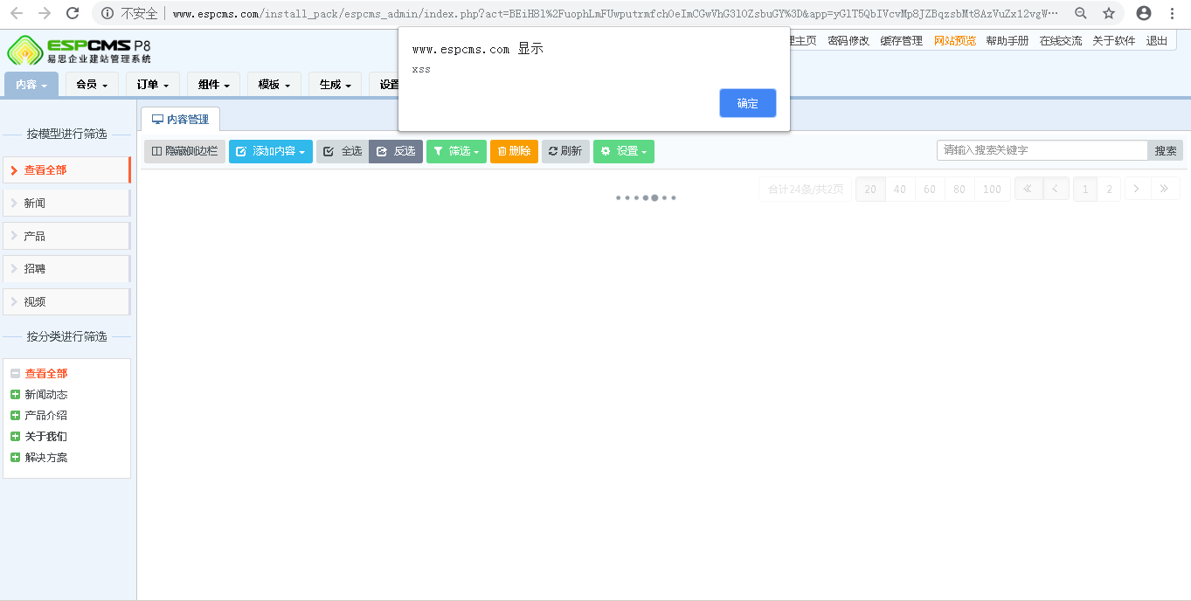
Task: Switch to the 订单 menu tab
Action: (x=152, y=84)
